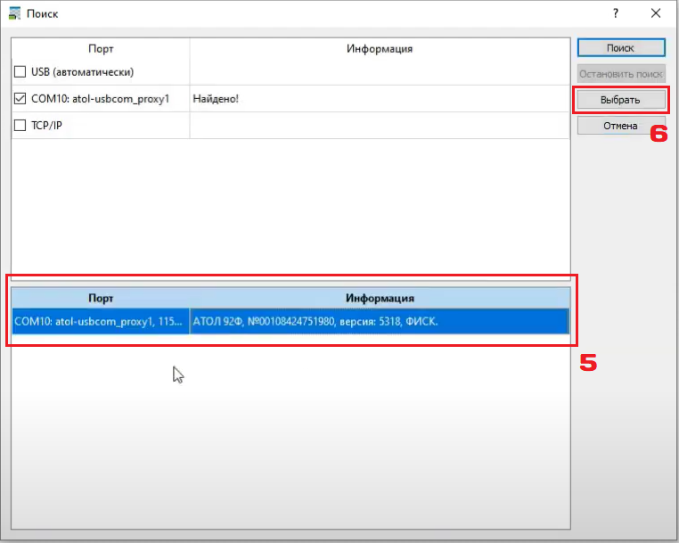This screenshot has height=543, width=679.
Task: Select the АТОЛ 92Ф device info cell
Action: pos(379,321)
